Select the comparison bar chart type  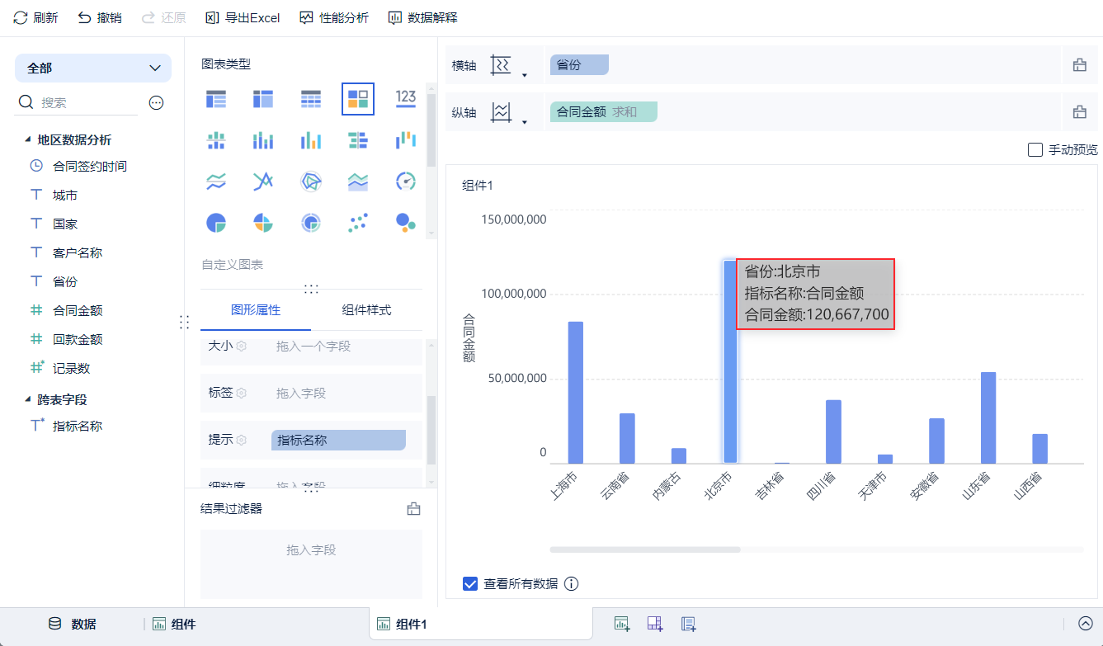pyautogui.click(x=358, y=140)
